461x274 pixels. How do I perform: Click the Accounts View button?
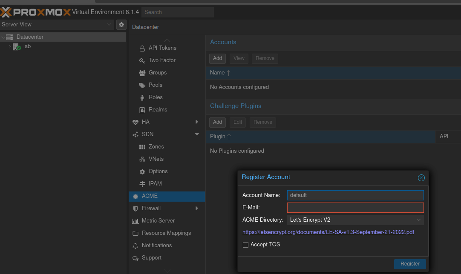tap(239, 58)
